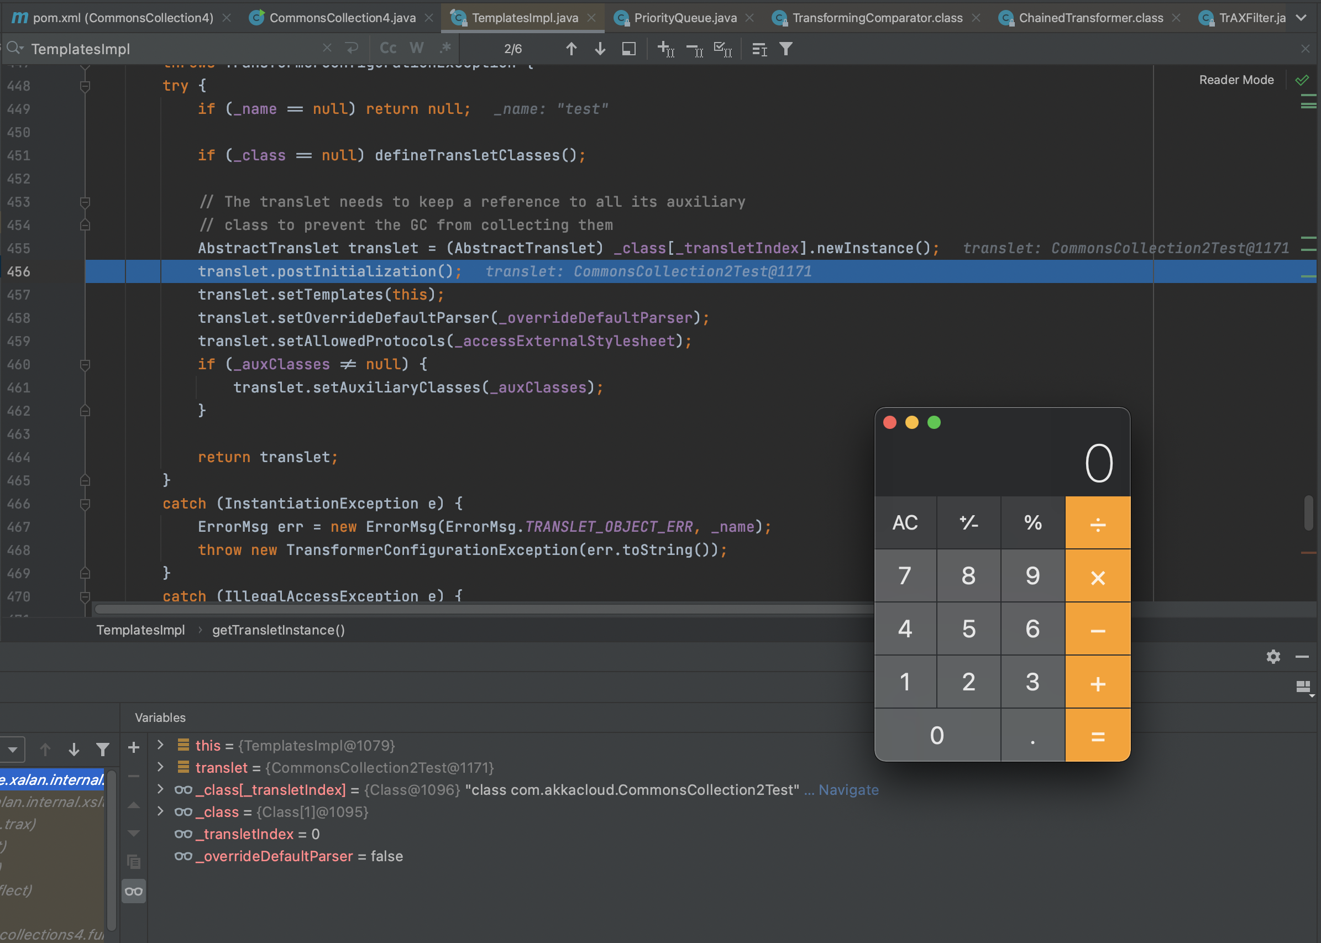Toggle show watches in variables
1321x943 pixels.
134,892
